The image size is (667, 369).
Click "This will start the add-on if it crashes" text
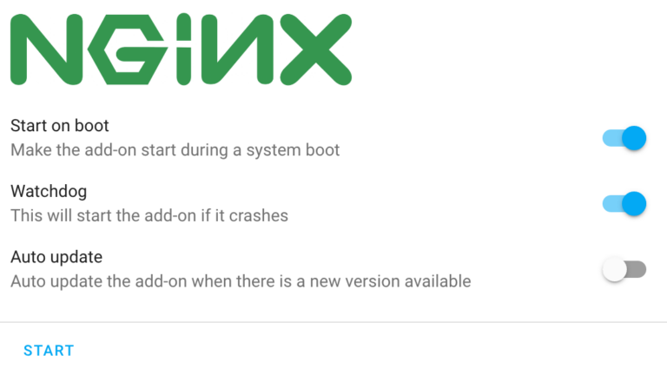click(x=149, y=215)
